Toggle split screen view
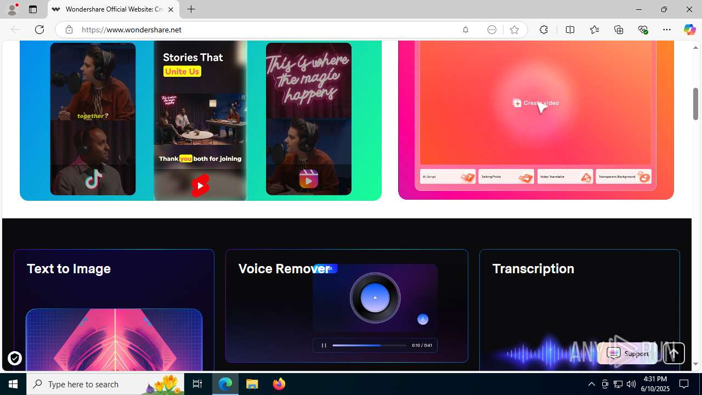This screenshot has width=702, height=395. coord(570,30)
